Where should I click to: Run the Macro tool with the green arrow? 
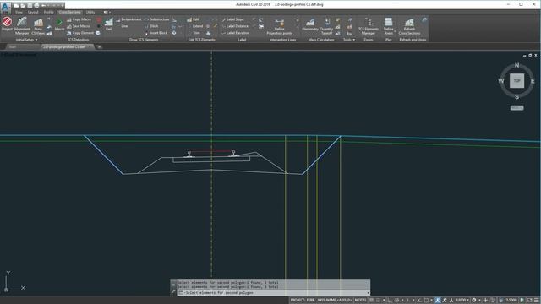(59, 24)
